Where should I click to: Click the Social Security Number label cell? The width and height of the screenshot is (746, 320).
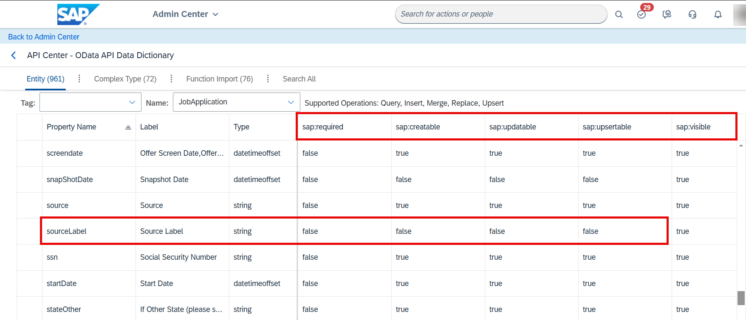[182, 257]
